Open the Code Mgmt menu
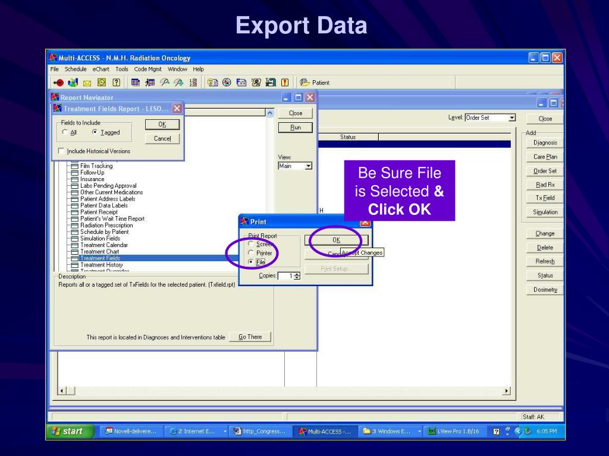Screen dimensions: 609x456 pos(147,69)
